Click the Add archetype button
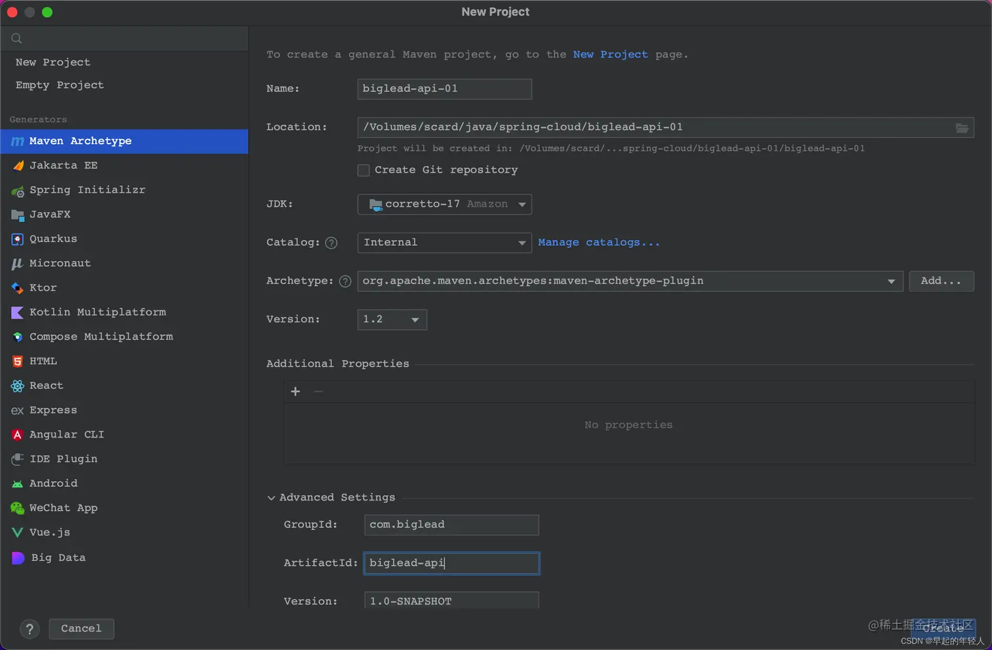The image size is (992, 650). (941, 281)
